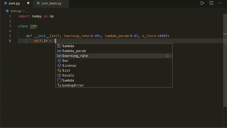Click 'learning_rate' parameter in line 5
Screen dimensions: 227x128
[76, 36]
